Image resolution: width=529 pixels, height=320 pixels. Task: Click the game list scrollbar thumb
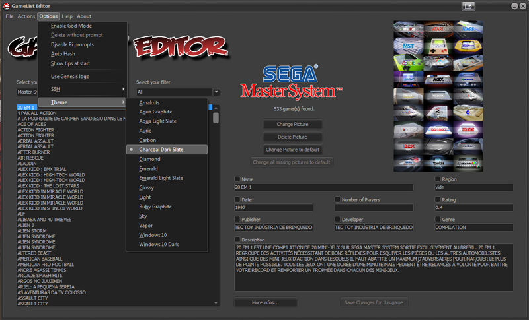[216, 117]
